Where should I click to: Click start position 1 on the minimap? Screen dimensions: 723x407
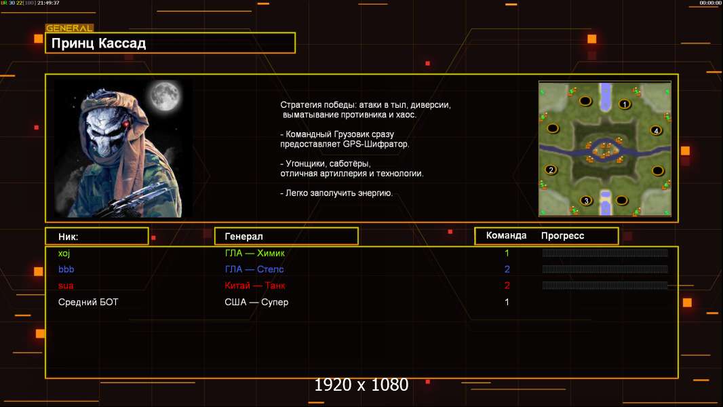[x=625, y=104]
